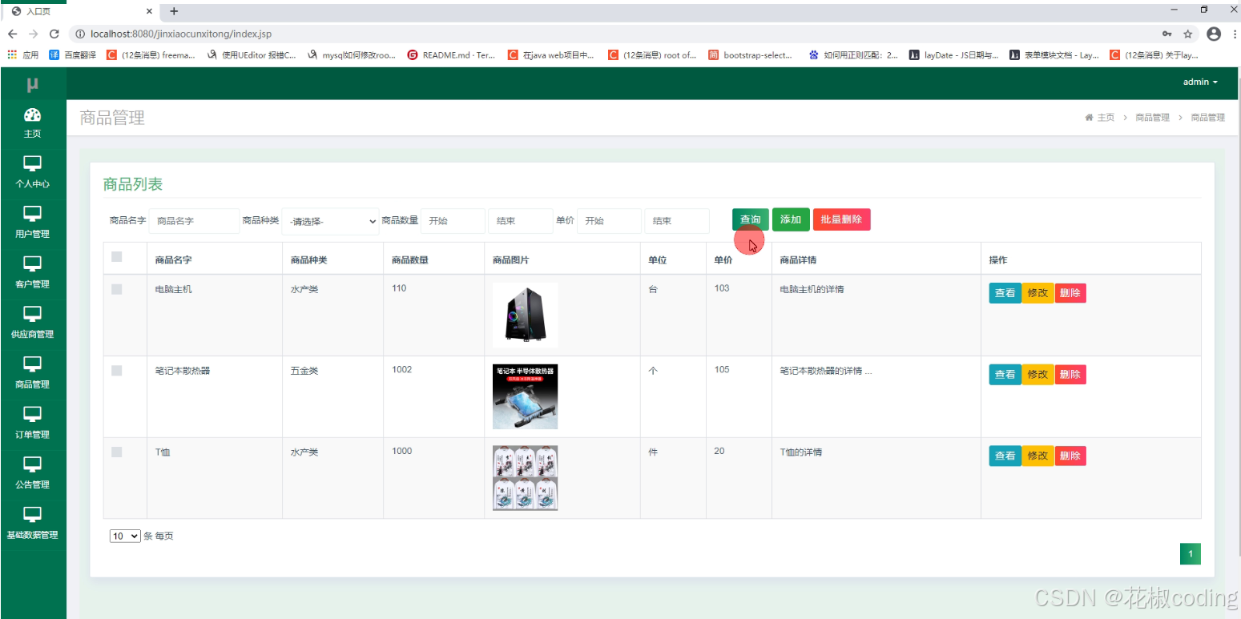
Task: Focus 单价 结束 input field
Action: tap(677, 221)
